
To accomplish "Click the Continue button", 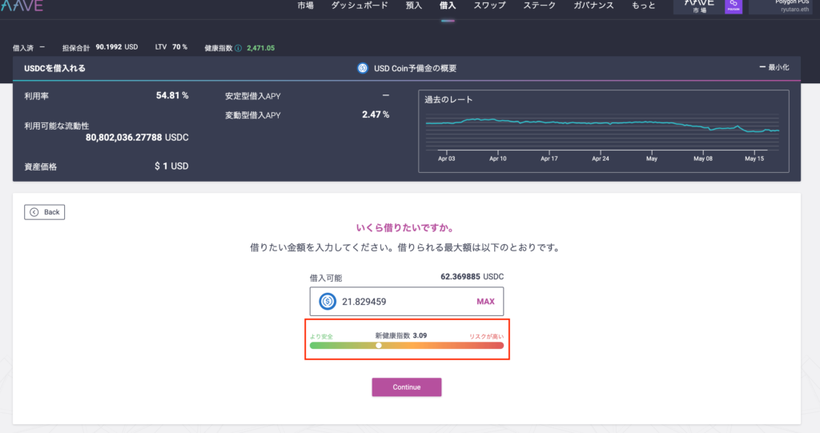I will pos(406,387).
